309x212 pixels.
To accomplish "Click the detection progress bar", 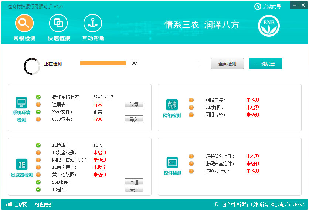I will click(139, 63).
